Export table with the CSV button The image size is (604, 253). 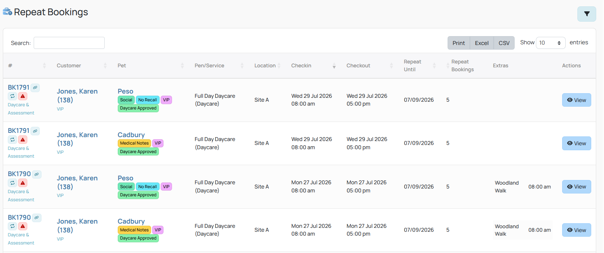coord(504,43)
